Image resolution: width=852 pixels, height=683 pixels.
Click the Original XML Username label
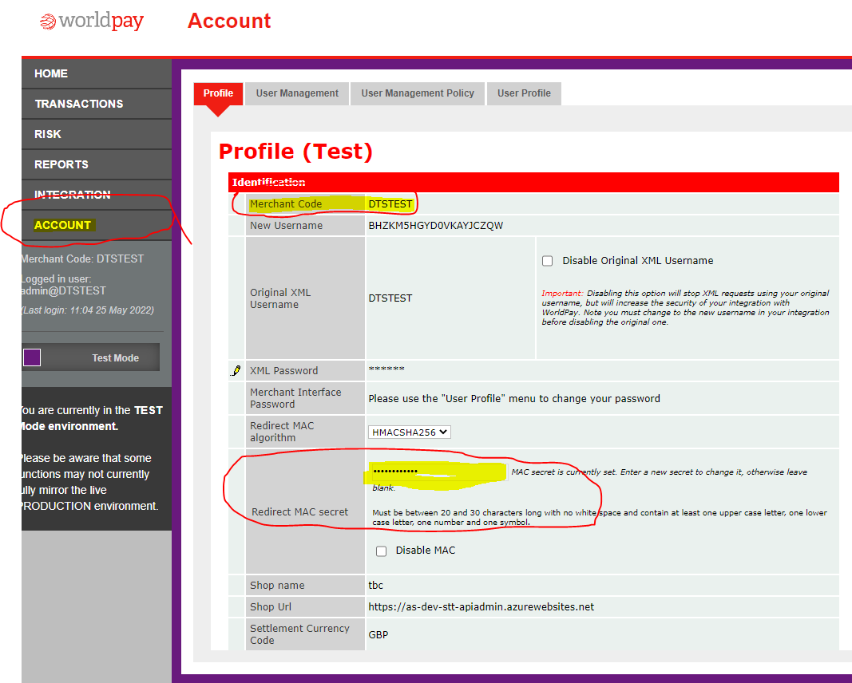click(280, 298)
